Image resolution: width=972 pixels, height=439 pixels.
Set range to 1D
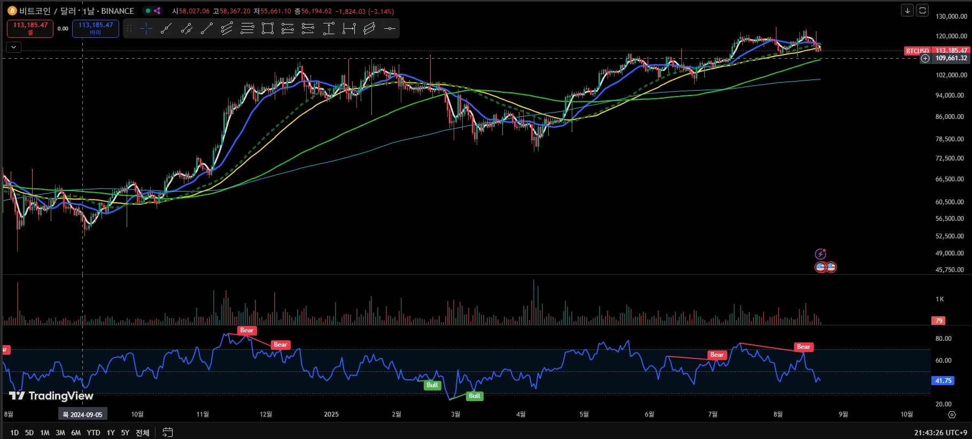[14, 433]
